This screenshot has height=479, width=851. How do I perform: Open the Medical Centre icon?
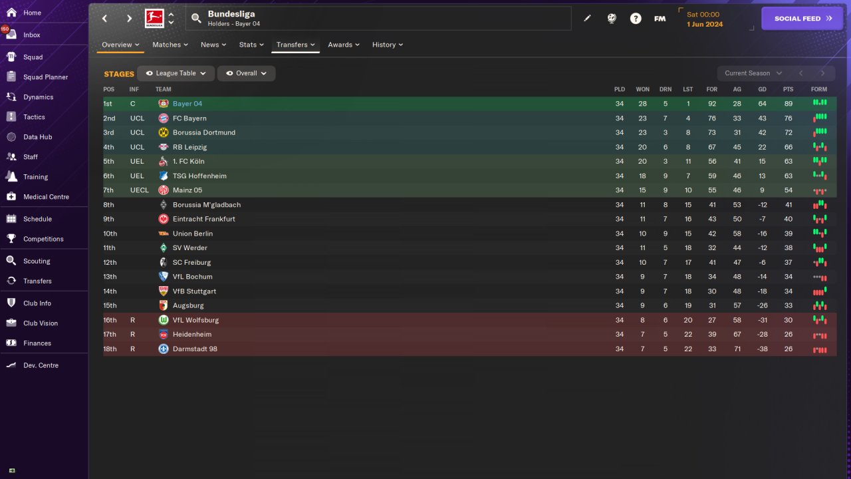pos(11,197)
